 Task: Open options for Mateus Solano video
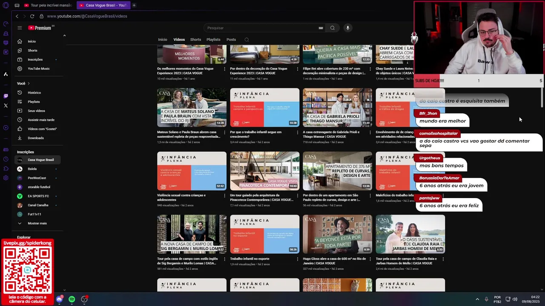tap(224, 132)
